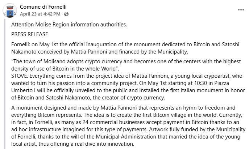Click the PRESS RELEASE heading text

click(29, 34)
